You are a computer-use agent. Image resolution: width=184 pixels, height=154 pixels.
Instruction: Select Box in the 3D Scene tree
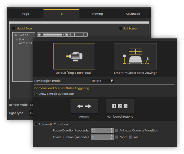[x=22, y=39]
